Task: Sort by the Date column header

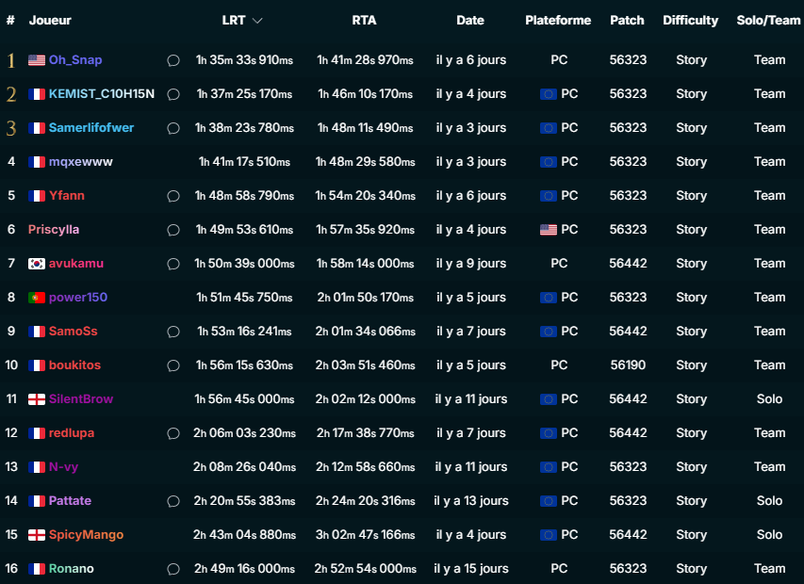Action: click(470, 20)
